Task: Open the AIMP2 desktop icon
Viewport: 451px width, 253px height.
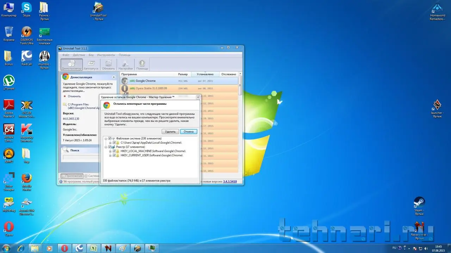Action: 9,156
